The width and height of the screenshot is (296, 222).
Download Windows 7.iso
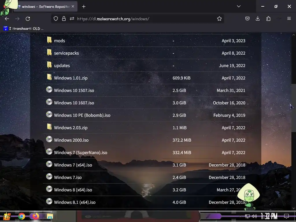[68, 177]
